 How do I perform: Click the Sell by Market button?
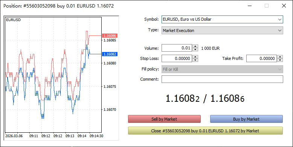coord(164,119)
